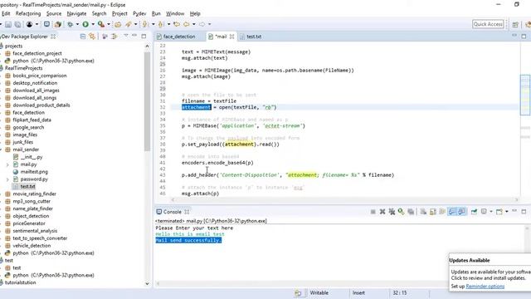Image resolution: width=531 pixels, height=299 pixels.
Task: Open the Refactoring menu
Action: (x=28, y=13)
